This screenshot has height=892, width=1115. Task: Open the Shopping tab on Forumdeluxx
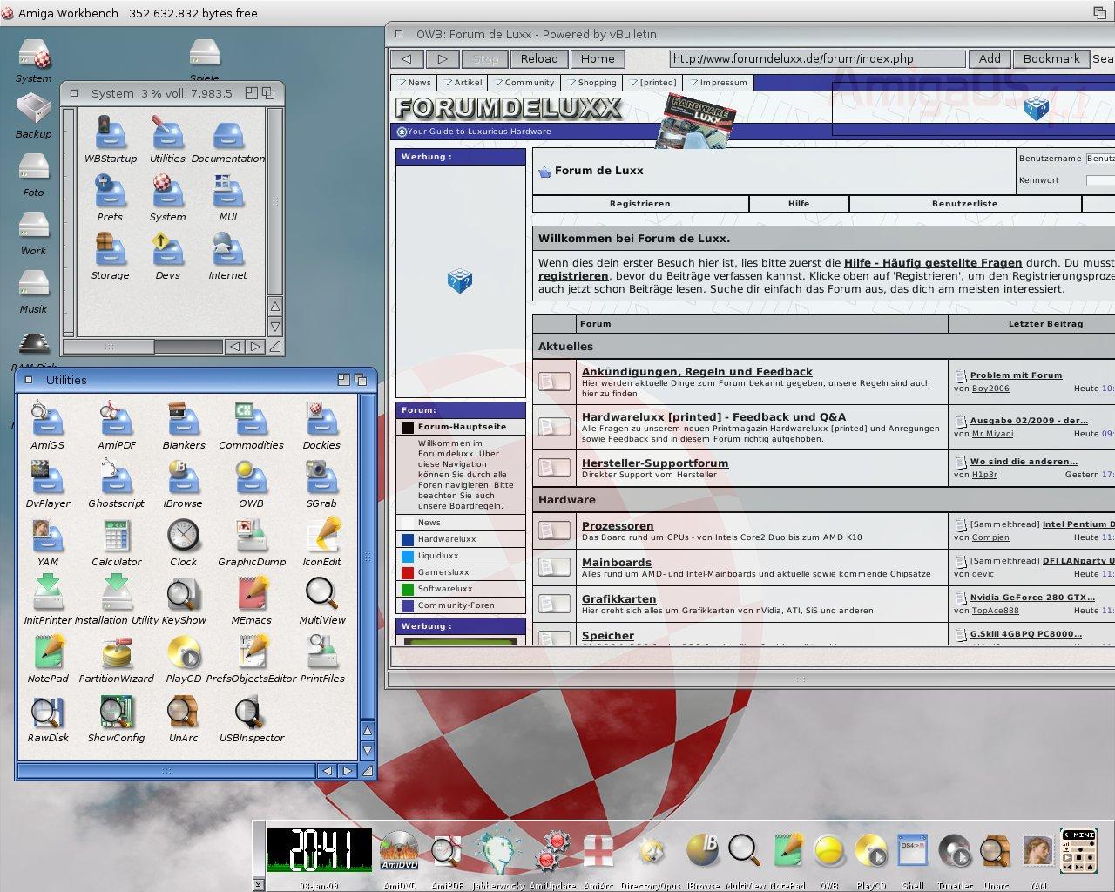point(591,83)
